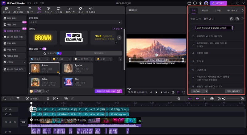Open the 16:9 aspect ratio dropdown
This screenshot has width=247, height=135.
pyautogui.click(x=165, y=92)
